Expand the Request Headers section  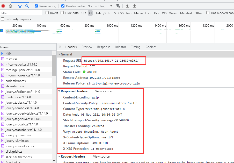pos(60,157)
